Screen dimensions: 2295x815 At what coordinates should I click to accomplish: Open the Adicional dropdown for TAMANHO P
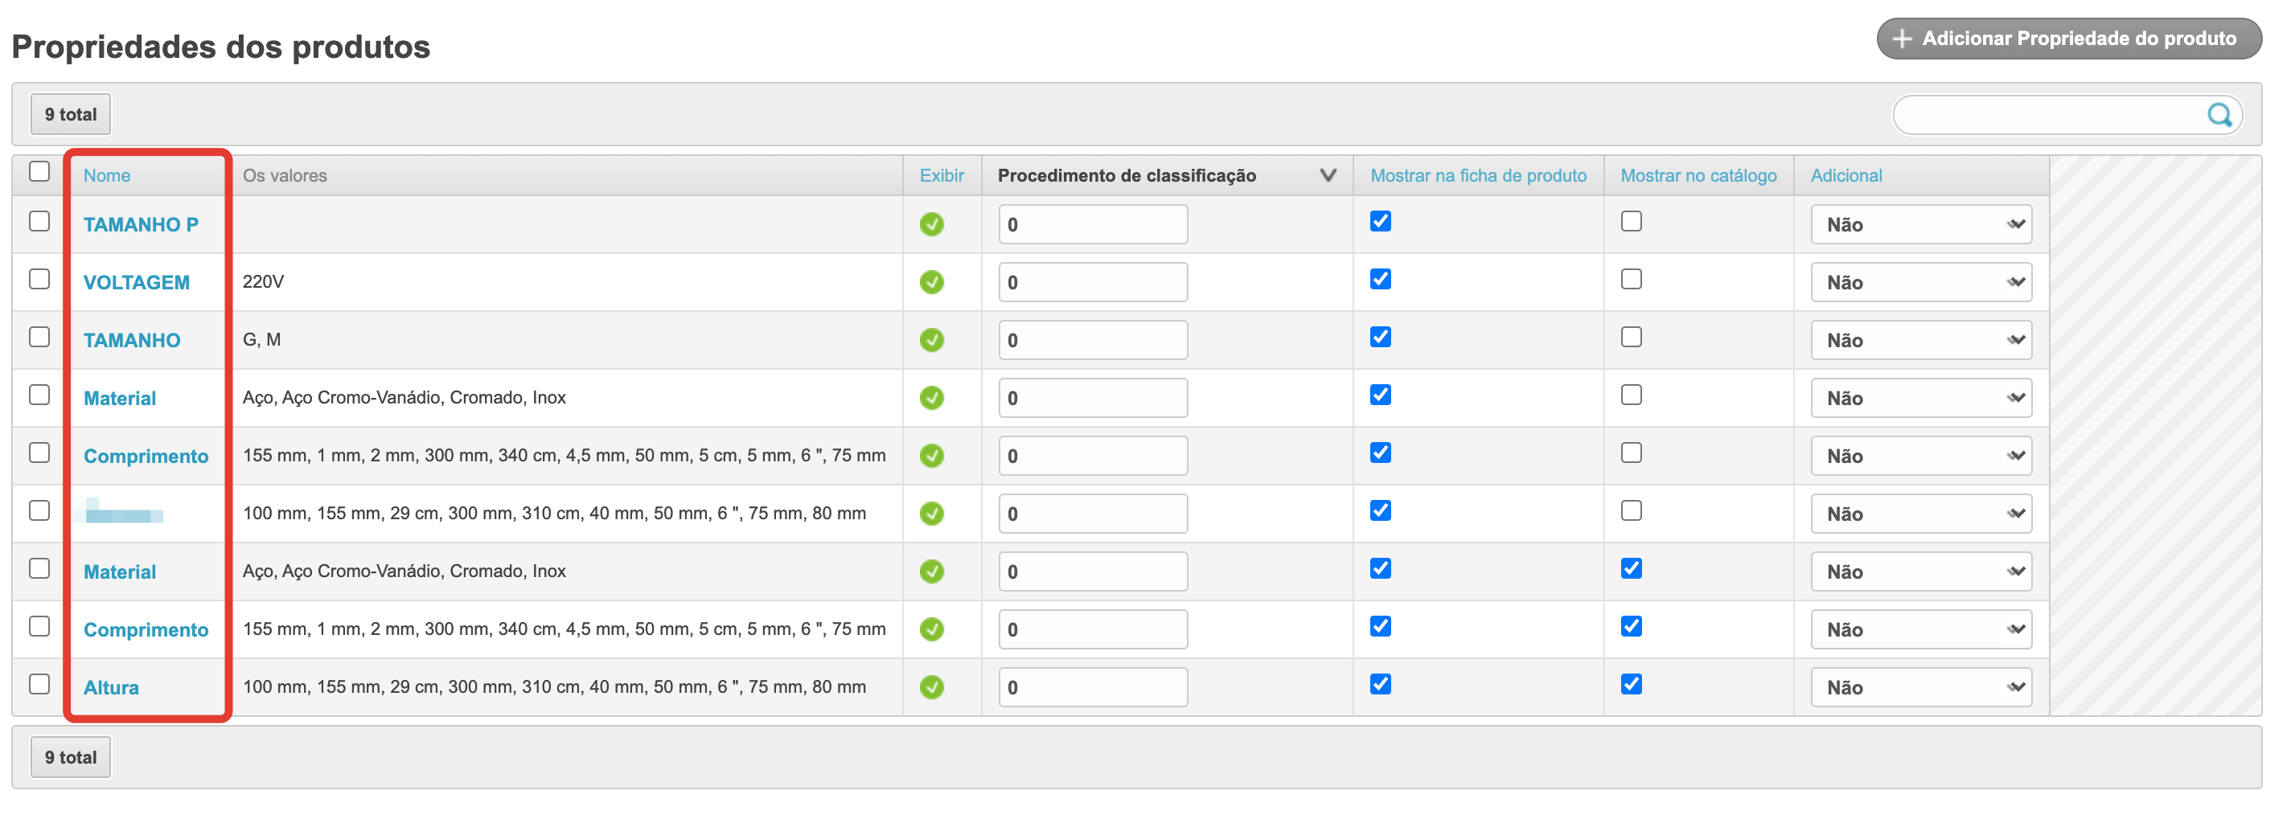coord(1921,224)
